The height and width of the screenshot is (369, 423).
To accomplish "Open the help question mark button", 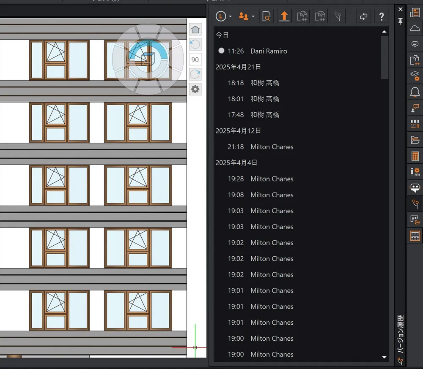I will pos(382,16).
